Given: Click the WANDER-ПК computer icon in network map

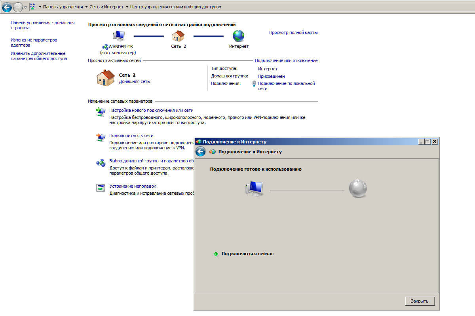Looking at the screenshot, I should [x=118, y=36].
